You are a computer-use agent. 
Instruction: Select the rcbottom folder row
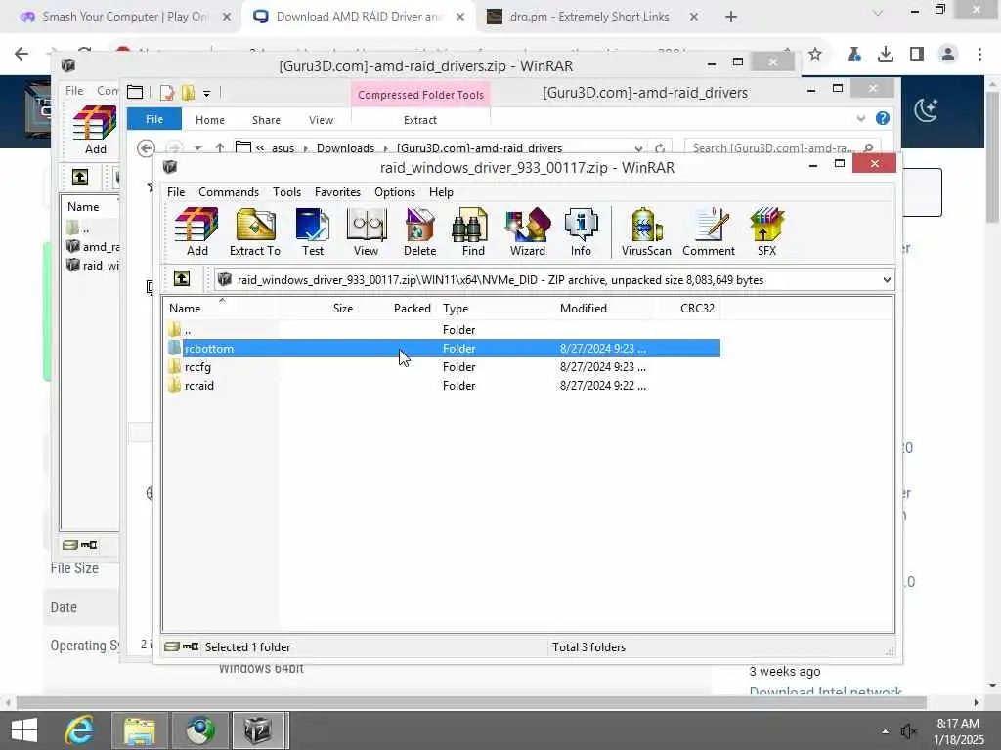pyautogui.click(x=443, y=349)
